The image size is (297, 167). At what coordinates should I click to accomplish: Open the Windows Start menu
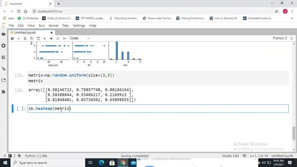click(5, 163)
